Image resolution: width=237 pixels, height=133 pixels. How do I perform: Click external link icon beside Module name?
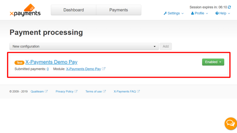[x=104, y=69]
